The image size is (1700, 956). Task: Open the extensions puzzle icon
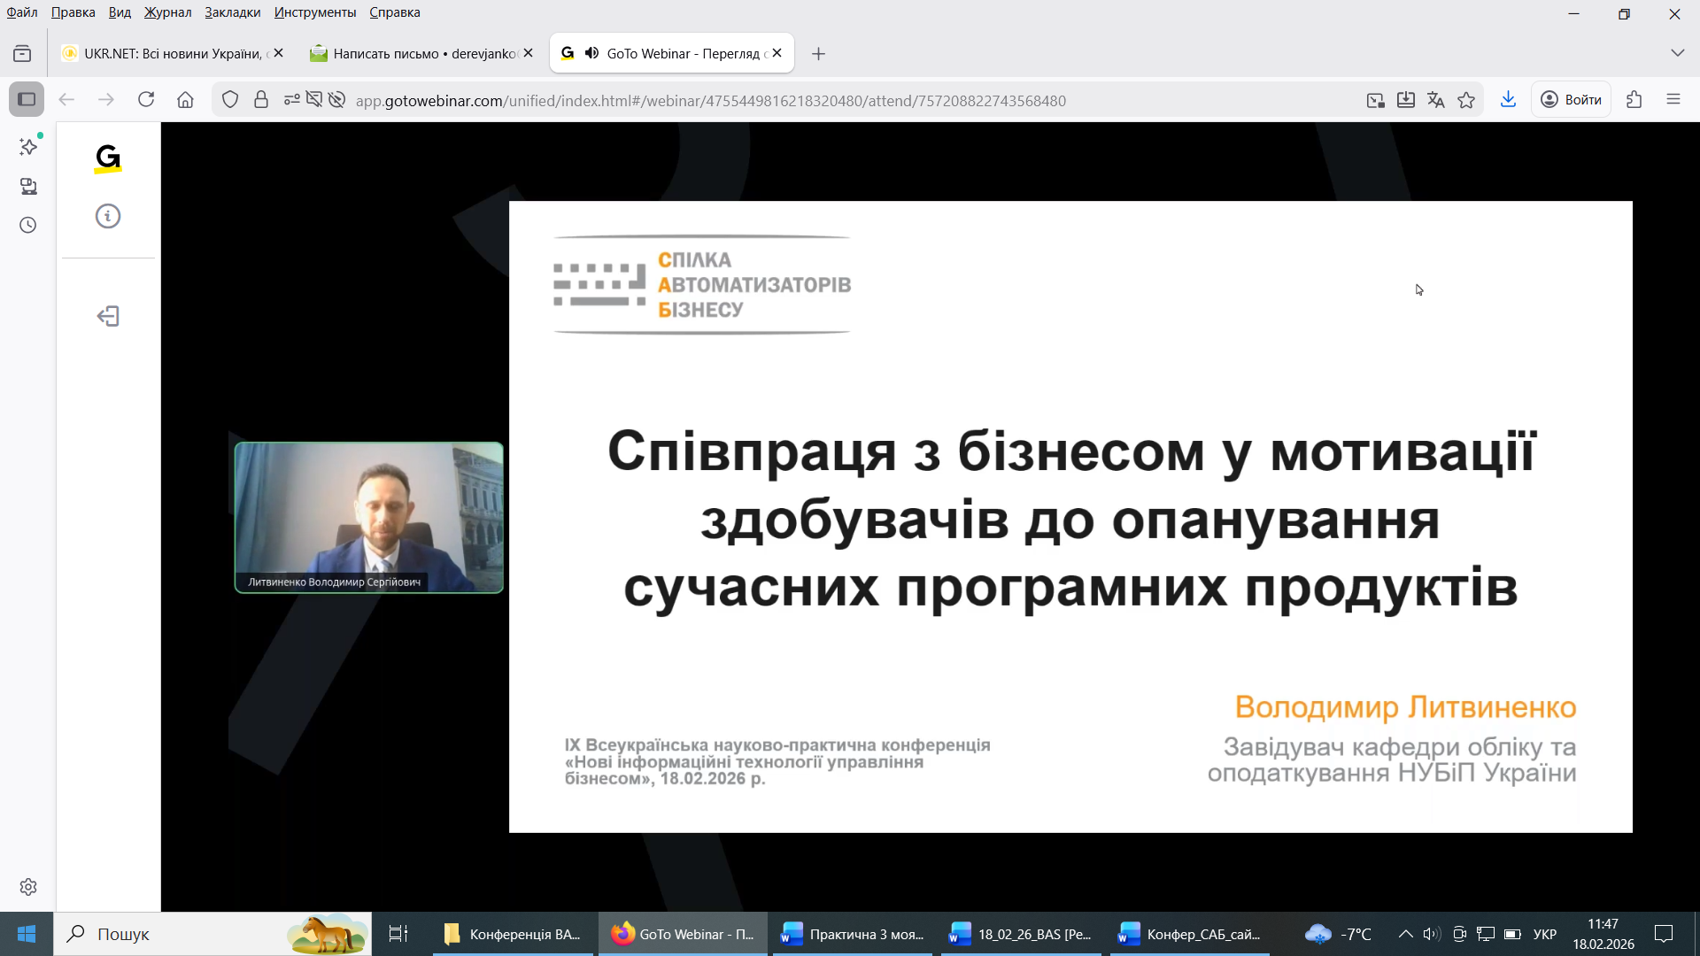pyautogui.click(x=1634, y=100)
